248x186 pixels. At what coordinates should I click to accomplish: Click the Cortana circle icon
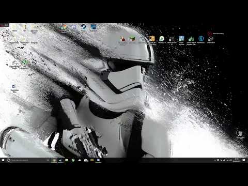[9, 160]
